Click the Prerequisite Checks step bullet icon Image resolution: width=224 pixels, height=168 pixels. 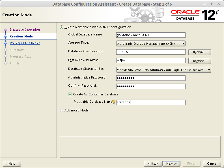pyautogui.click(x=5, y=43)
